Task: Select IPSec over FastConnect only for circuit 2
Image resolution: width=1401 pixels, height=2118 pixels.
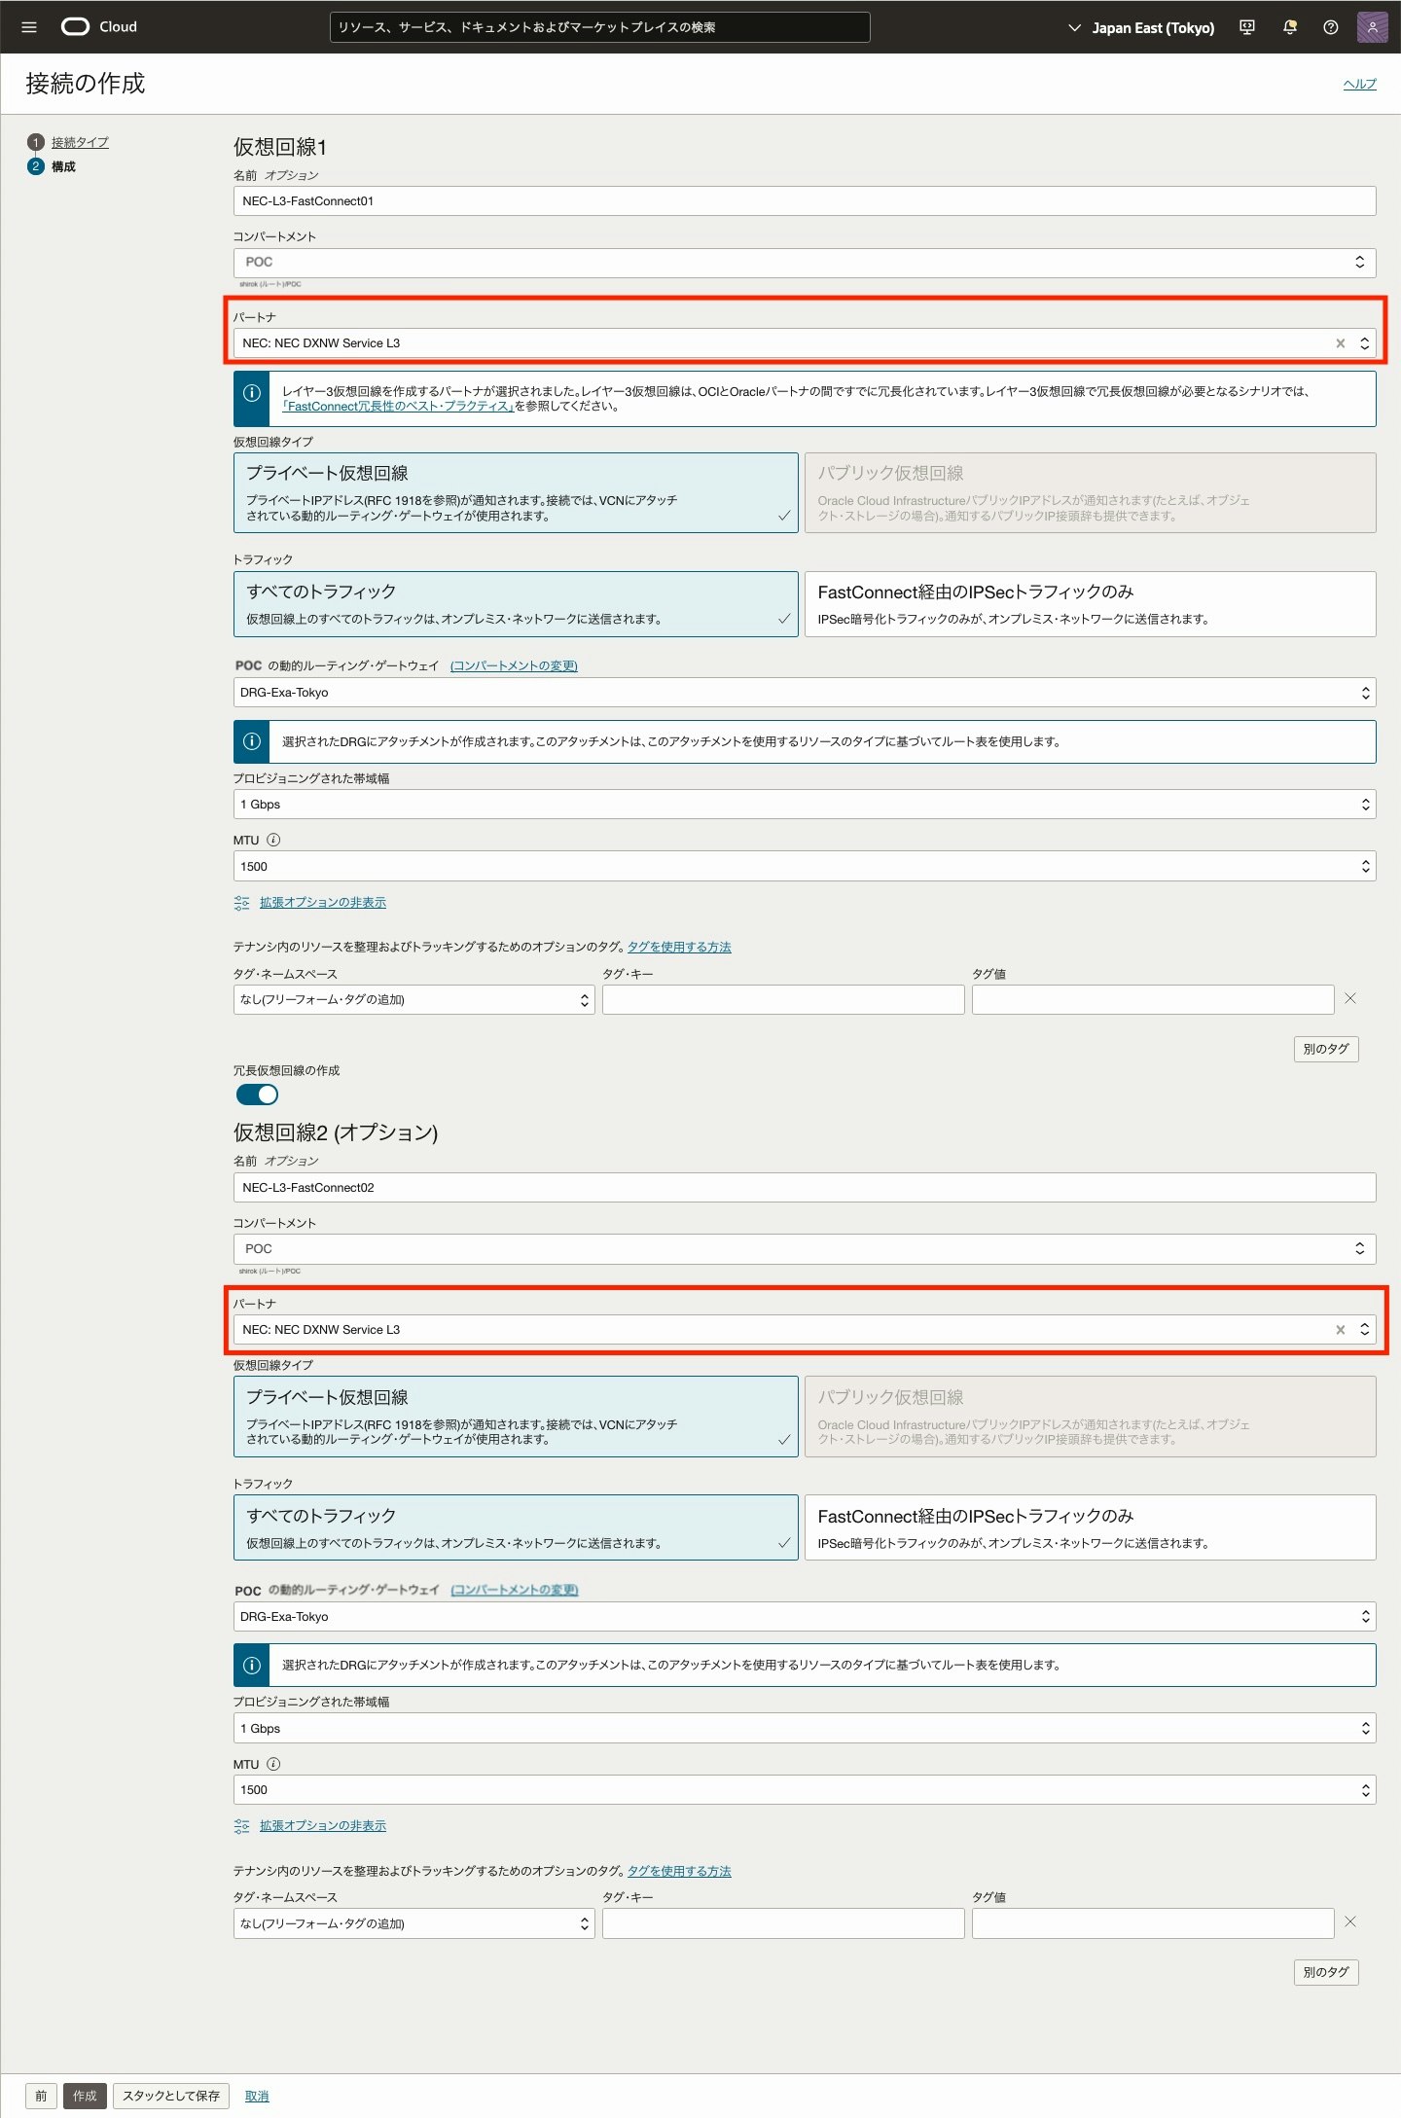Action: (x=1091, y=1527)
